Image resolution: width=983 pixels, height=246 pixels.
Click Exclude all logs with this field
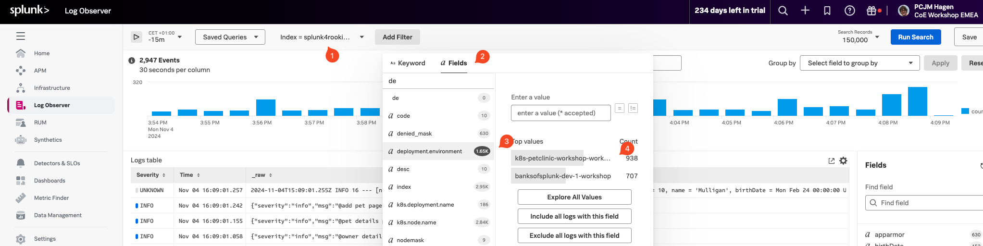click(574, 235)
